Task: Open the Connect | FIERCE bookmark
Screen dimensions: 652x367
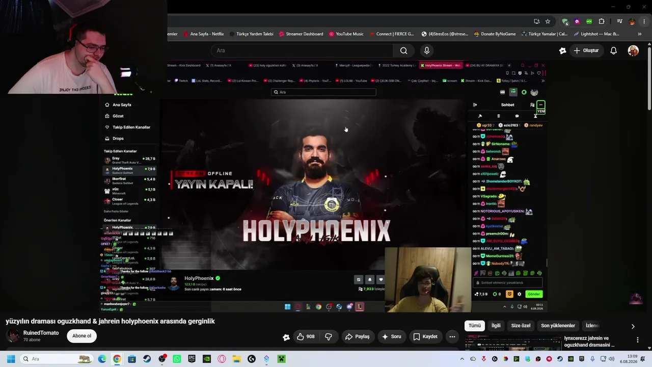Action: [392, 34]
